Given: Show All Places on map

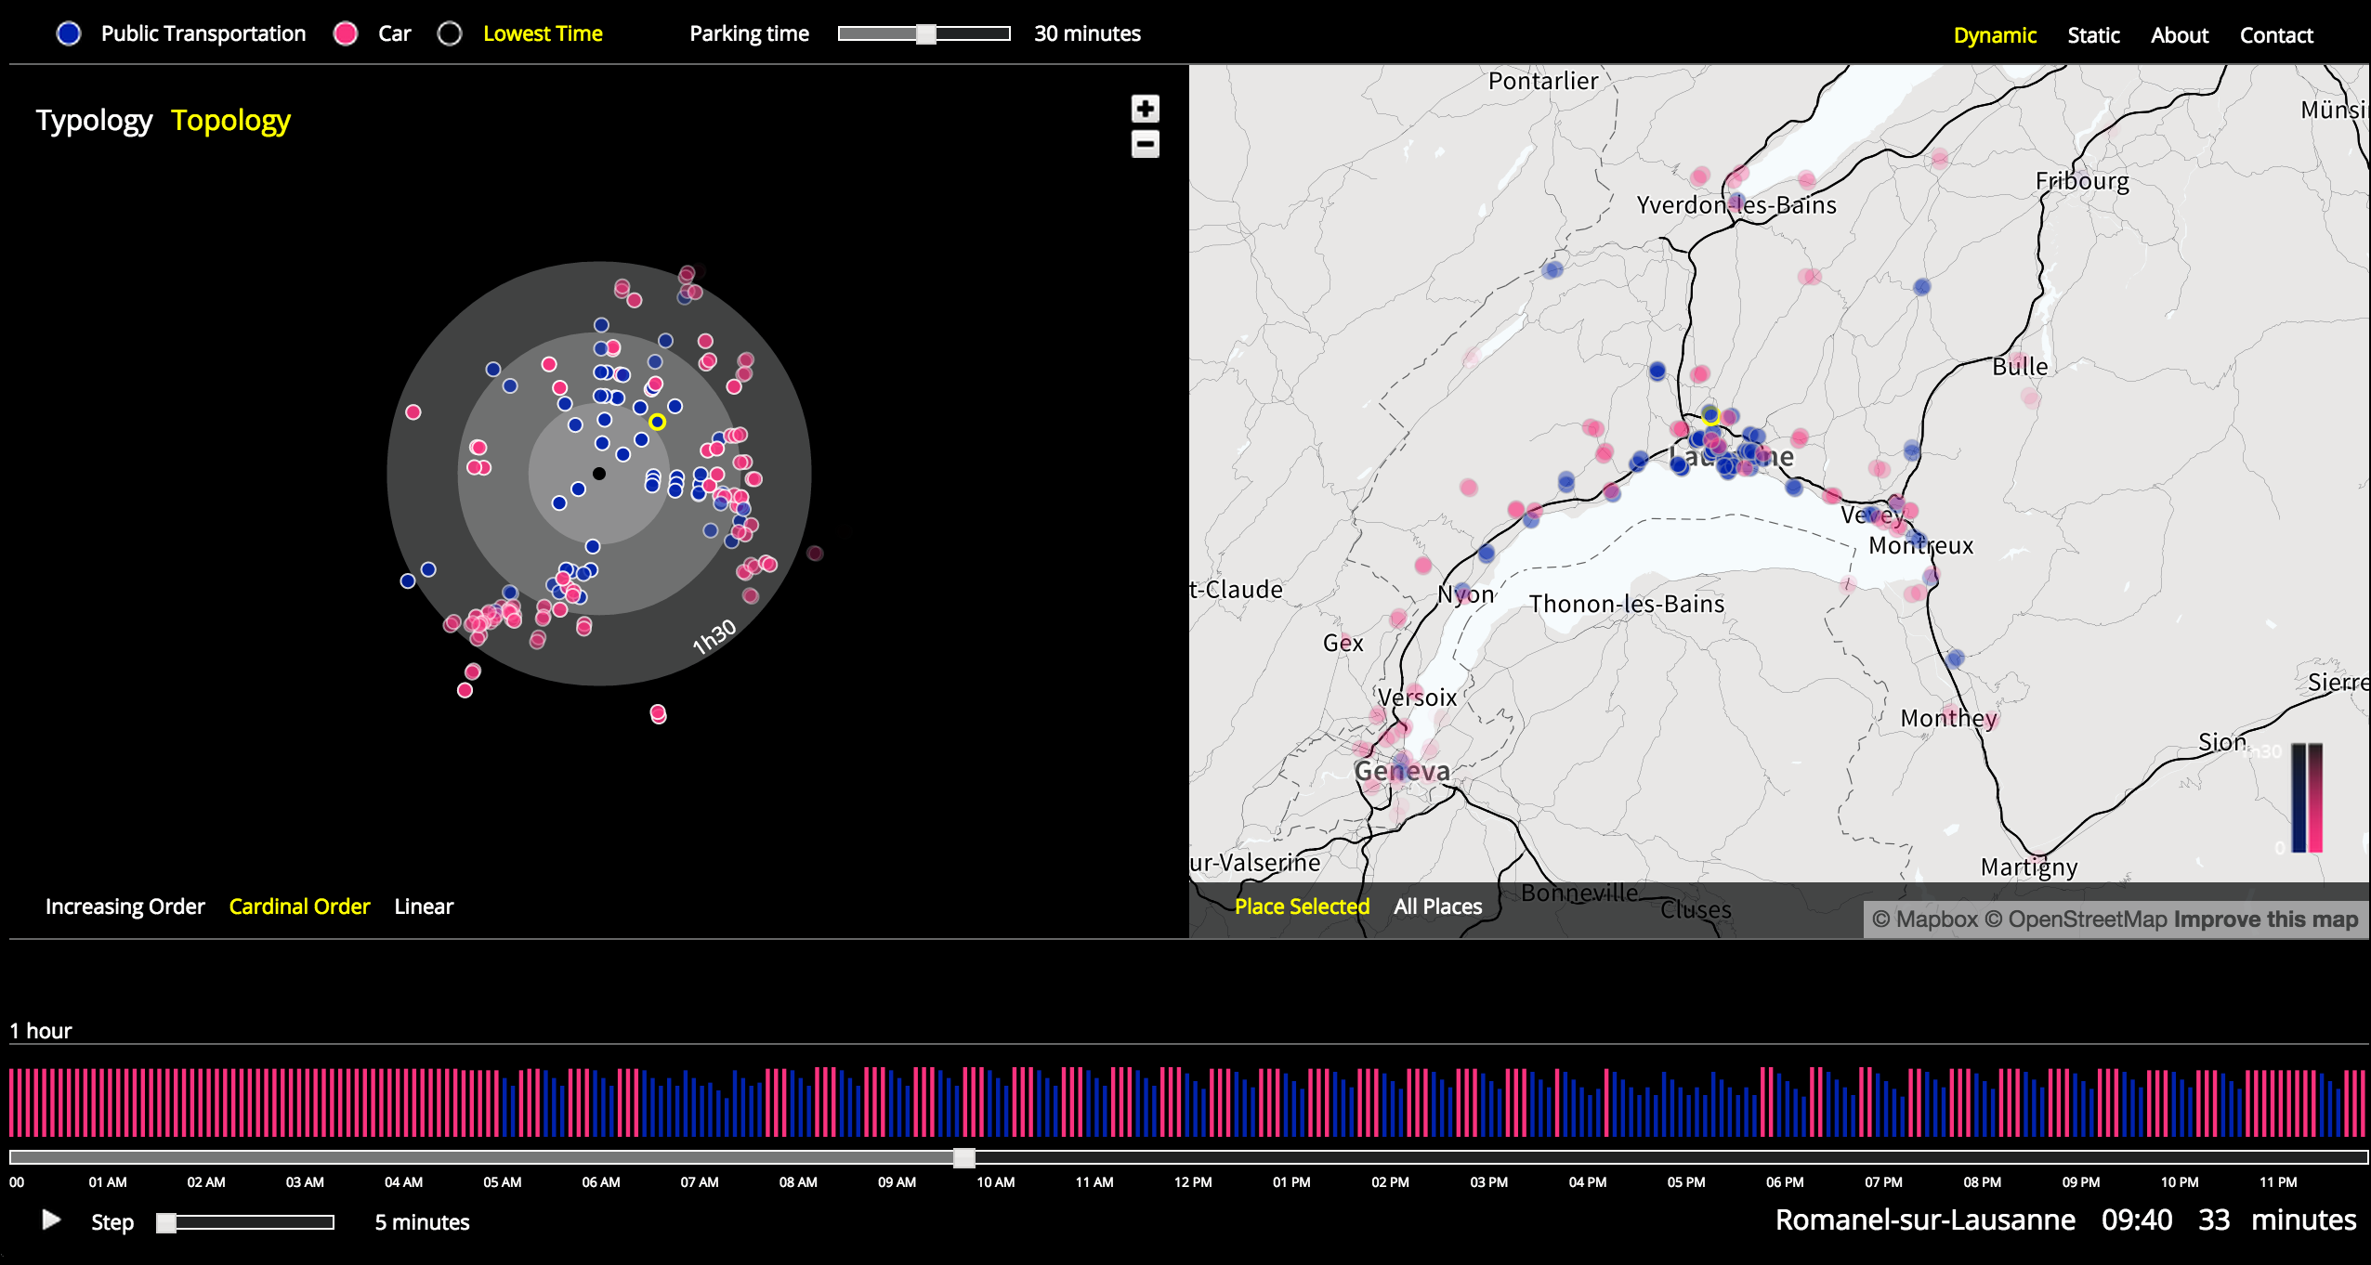Looking at the screenshot, I should click(1437, 906).
